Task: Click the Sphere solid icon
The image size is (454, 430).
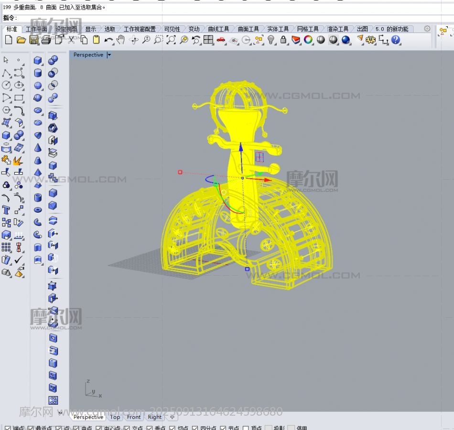Action: pos(38,86)
